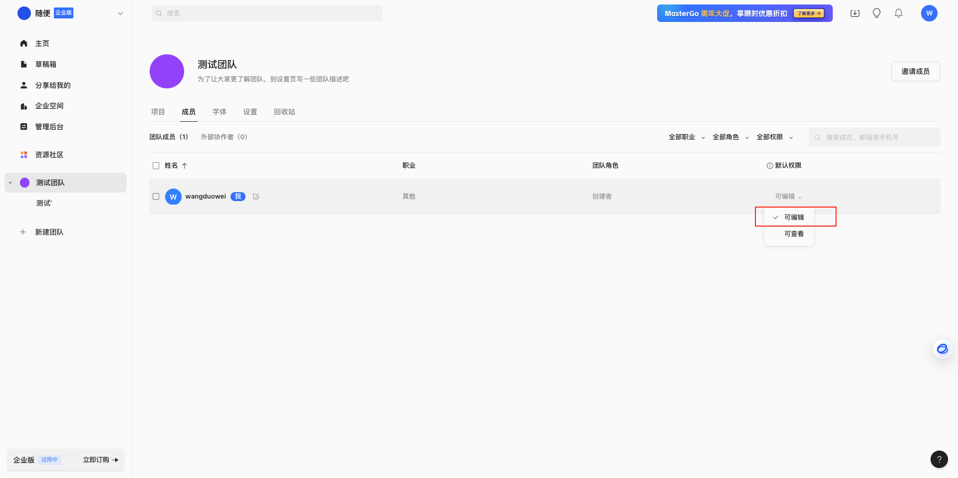Toggle the select-all checkbox beside 姓名

click(x=156, y=166)
